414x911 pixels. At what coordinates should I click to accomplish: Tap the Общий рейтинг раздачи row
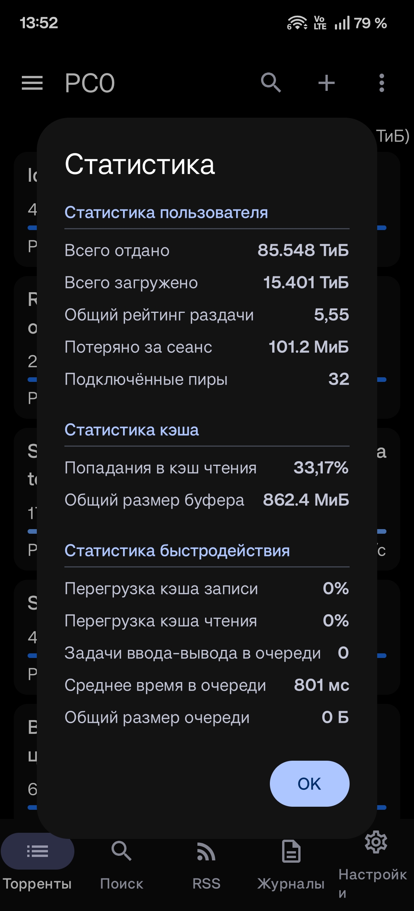point(207,315)
